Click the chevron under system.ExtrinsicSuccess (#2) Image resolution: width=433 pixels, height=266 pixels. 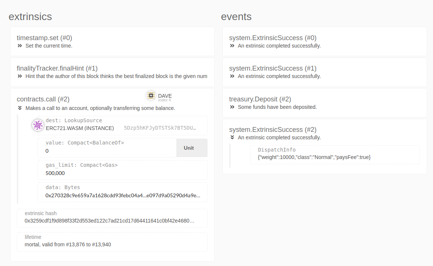click(x=231, y=137)
